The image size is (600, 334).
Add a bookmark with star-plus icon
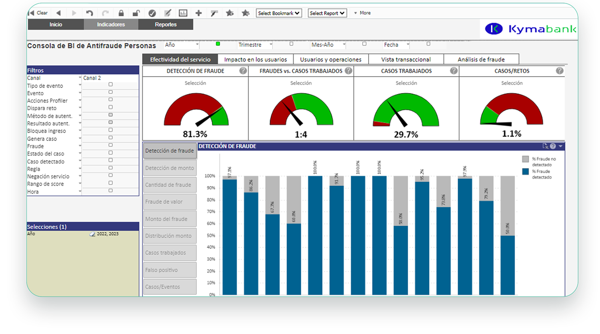230,13
